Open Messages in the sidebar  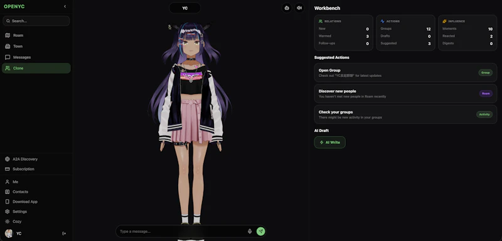coord(36,58)
